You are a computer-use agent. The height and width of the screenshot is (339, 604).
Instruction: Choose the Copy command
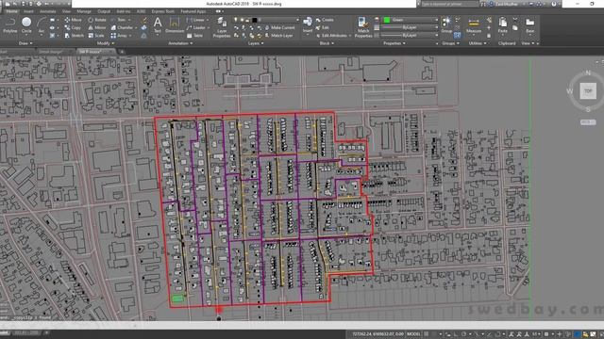(x=73, y=27)
